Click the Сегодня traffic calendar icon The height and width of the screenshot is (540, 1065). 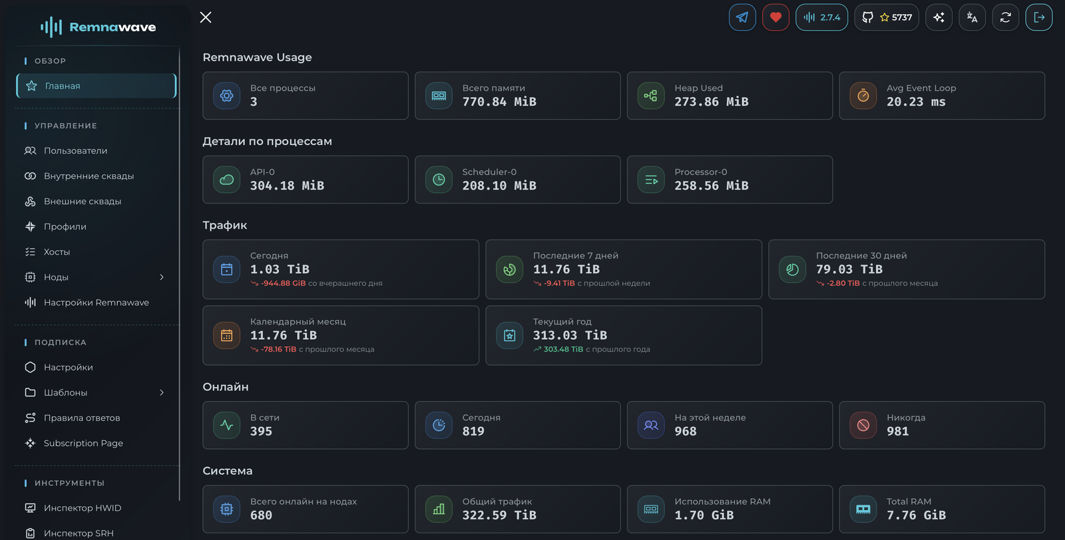coord(226,269)
